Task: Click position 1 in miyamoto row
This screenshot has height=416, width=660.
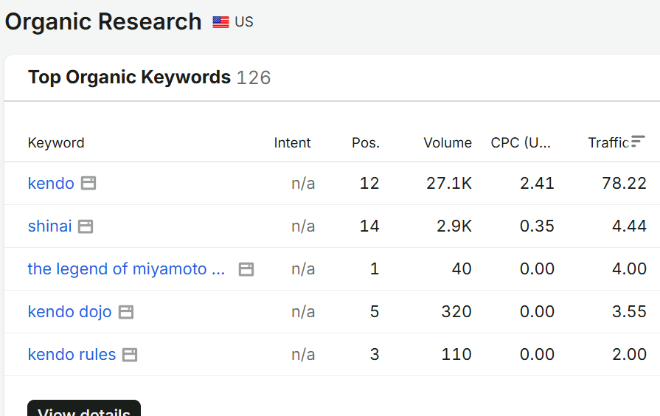Action: click(374, 269)
